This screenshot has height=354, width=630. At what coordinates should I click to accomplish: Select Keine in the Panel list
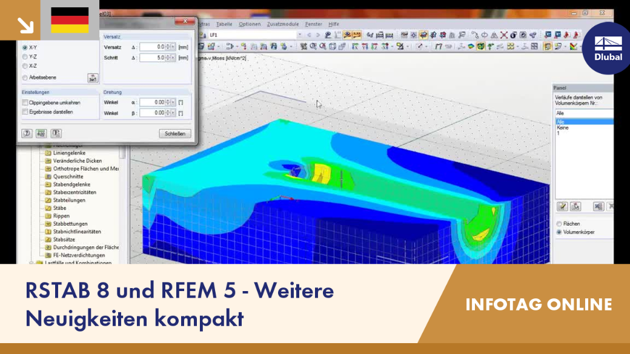[563, 128]
